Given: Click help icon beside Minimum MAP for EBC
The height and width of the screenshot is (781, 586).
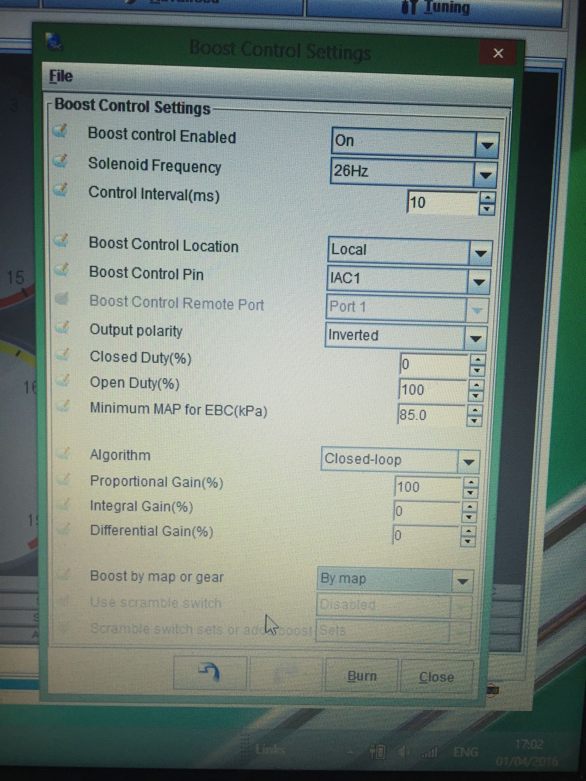Looking at the screenshot, I should click(63, 405).
